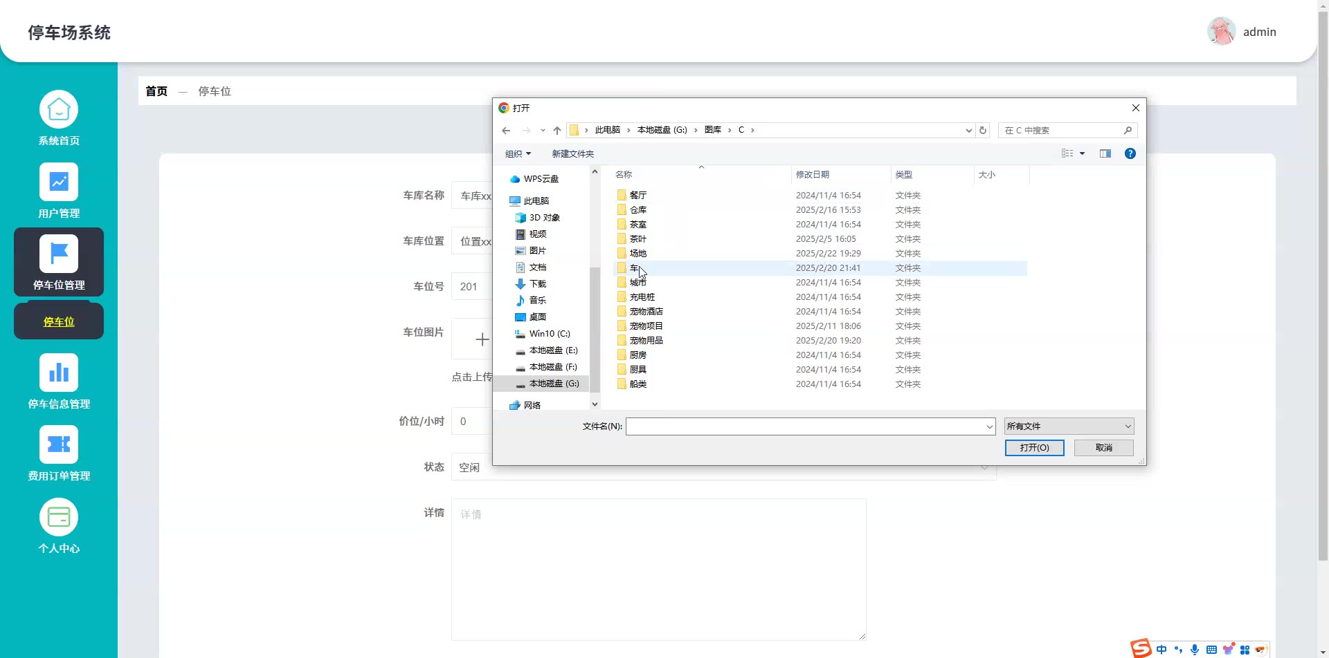Image resolution: width=1329 pixels, height=658 pixels.
Task: Click the Sogou input method logo
Action: tap(1141, 648)
